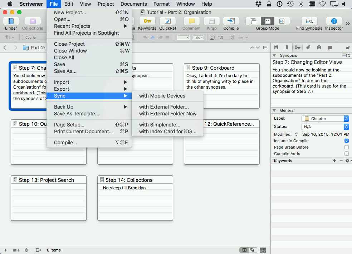
Task: Open inspector Notes pane icon
Action: (276, 47)
